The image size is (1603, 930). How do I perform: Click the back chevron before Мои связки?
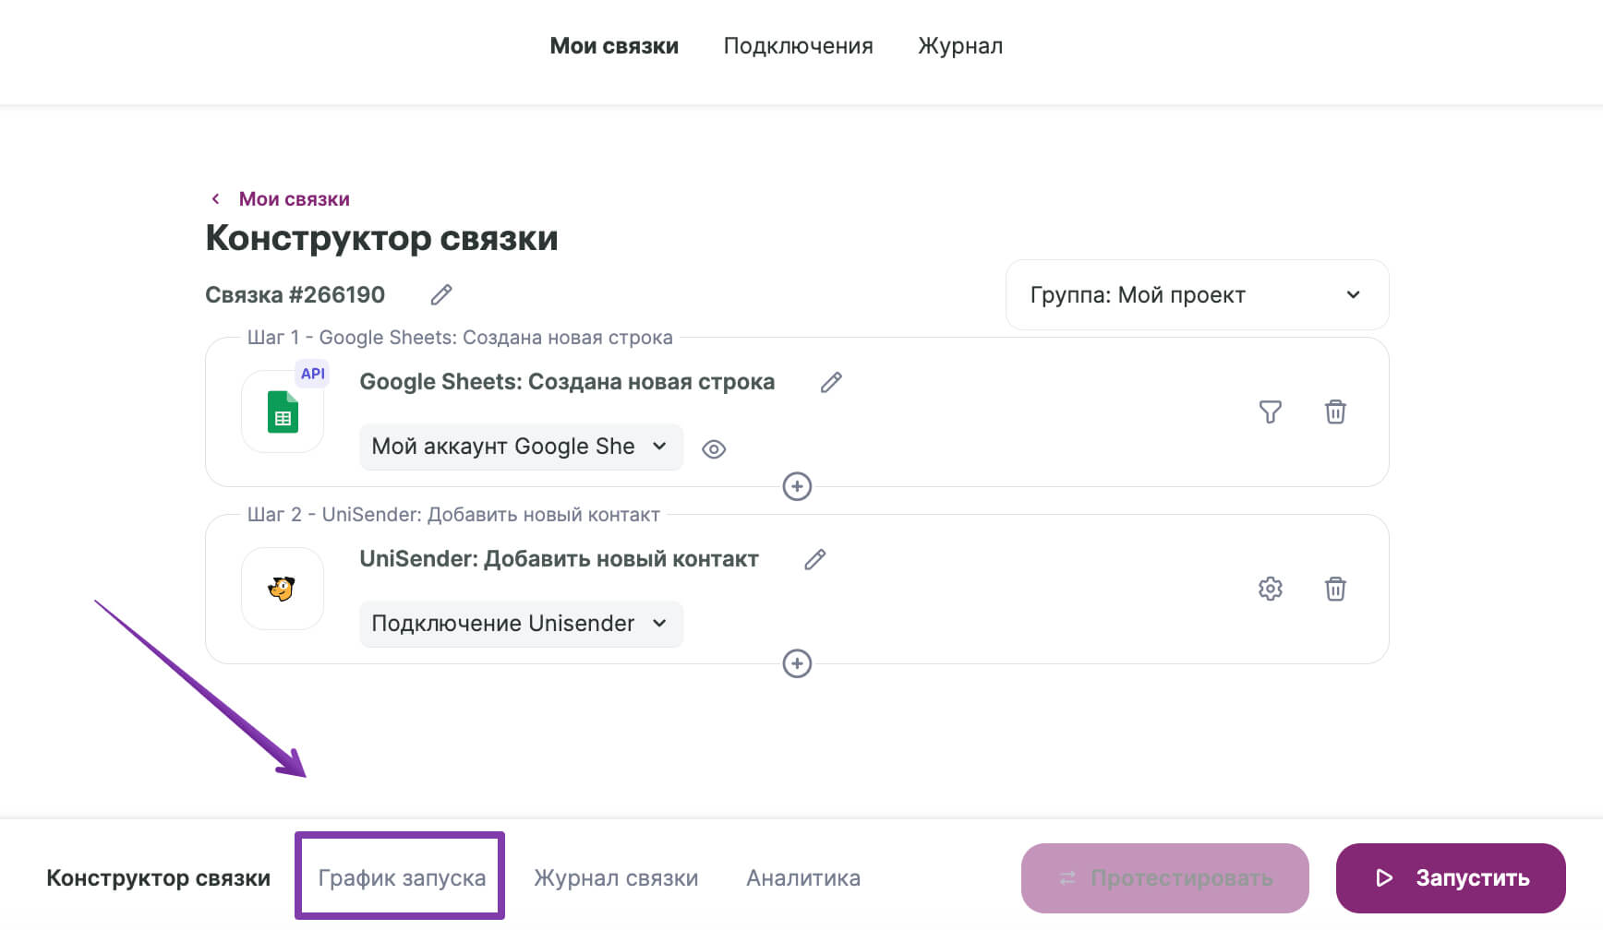[215, 199]
